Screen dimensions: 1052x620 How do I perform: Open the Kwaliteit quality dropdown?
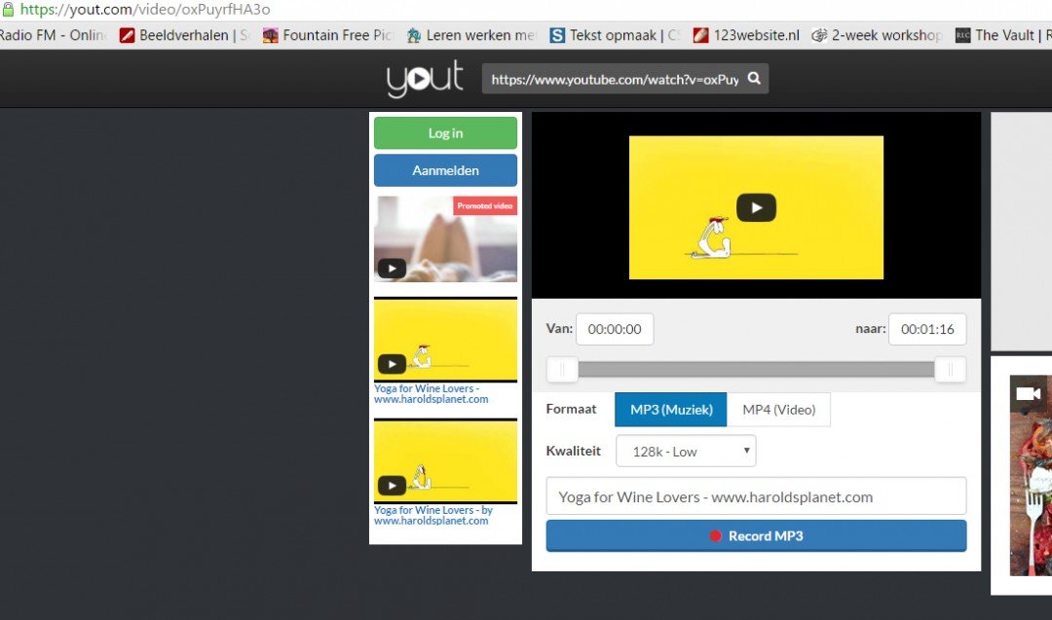coord(686,451)
